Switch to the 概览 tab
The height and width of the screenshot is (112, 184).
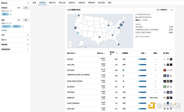pos(34,2)
